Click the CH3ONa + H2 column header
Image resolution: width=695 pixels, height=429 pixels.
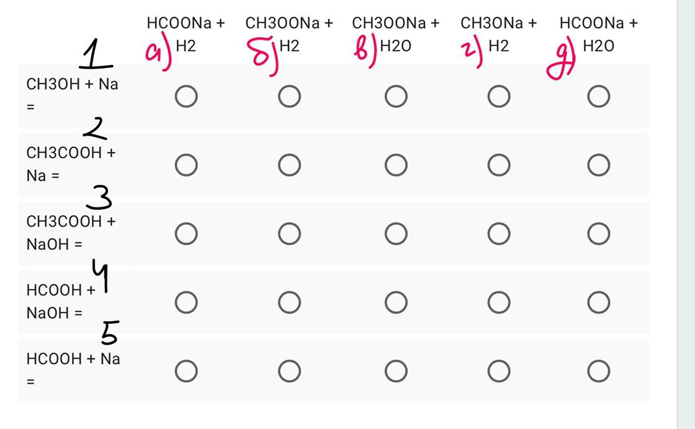click(499, 34)
